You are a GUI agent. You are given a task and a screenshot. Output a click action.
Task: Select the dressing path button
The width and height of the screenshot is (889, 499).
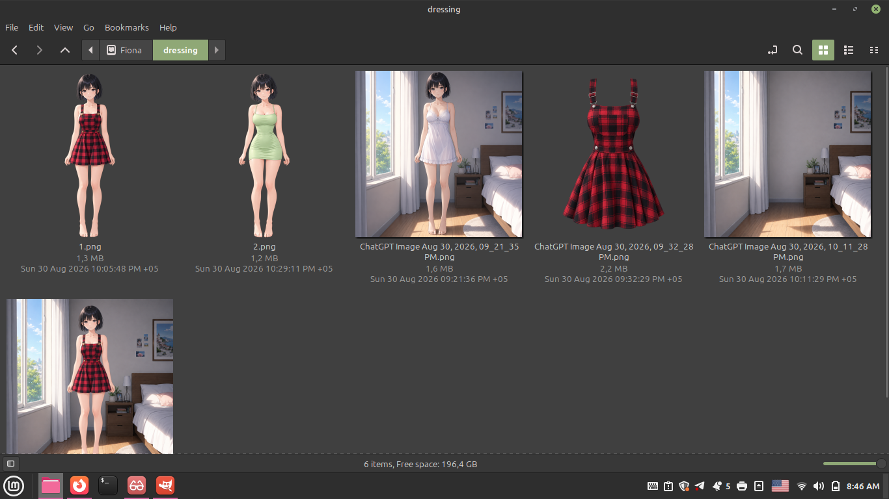180,50
